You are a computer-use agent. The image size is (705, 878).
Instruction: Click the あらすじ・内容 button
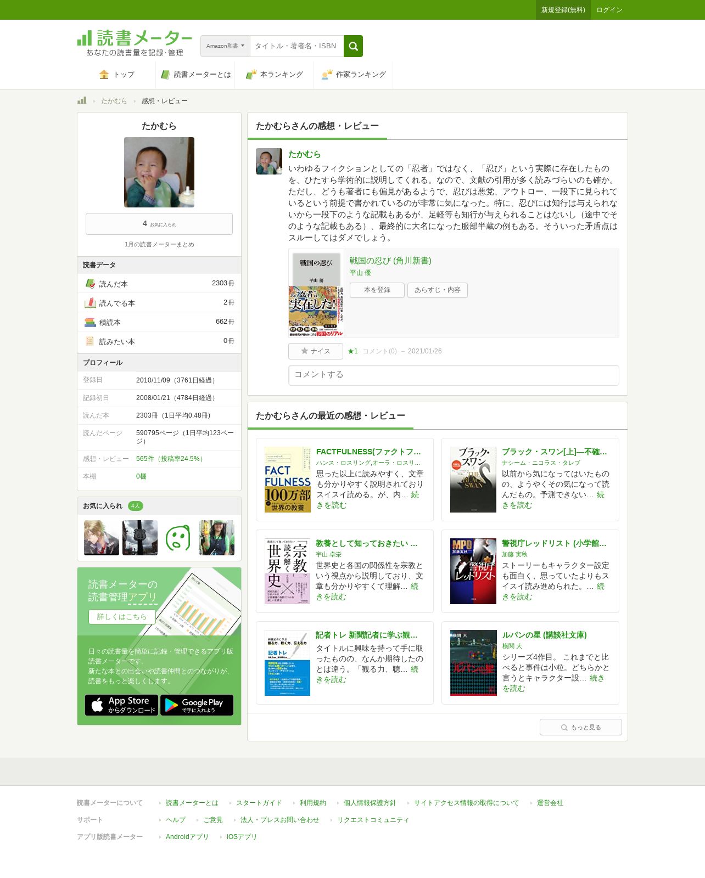pyautogui.click(x=438, y=290)
